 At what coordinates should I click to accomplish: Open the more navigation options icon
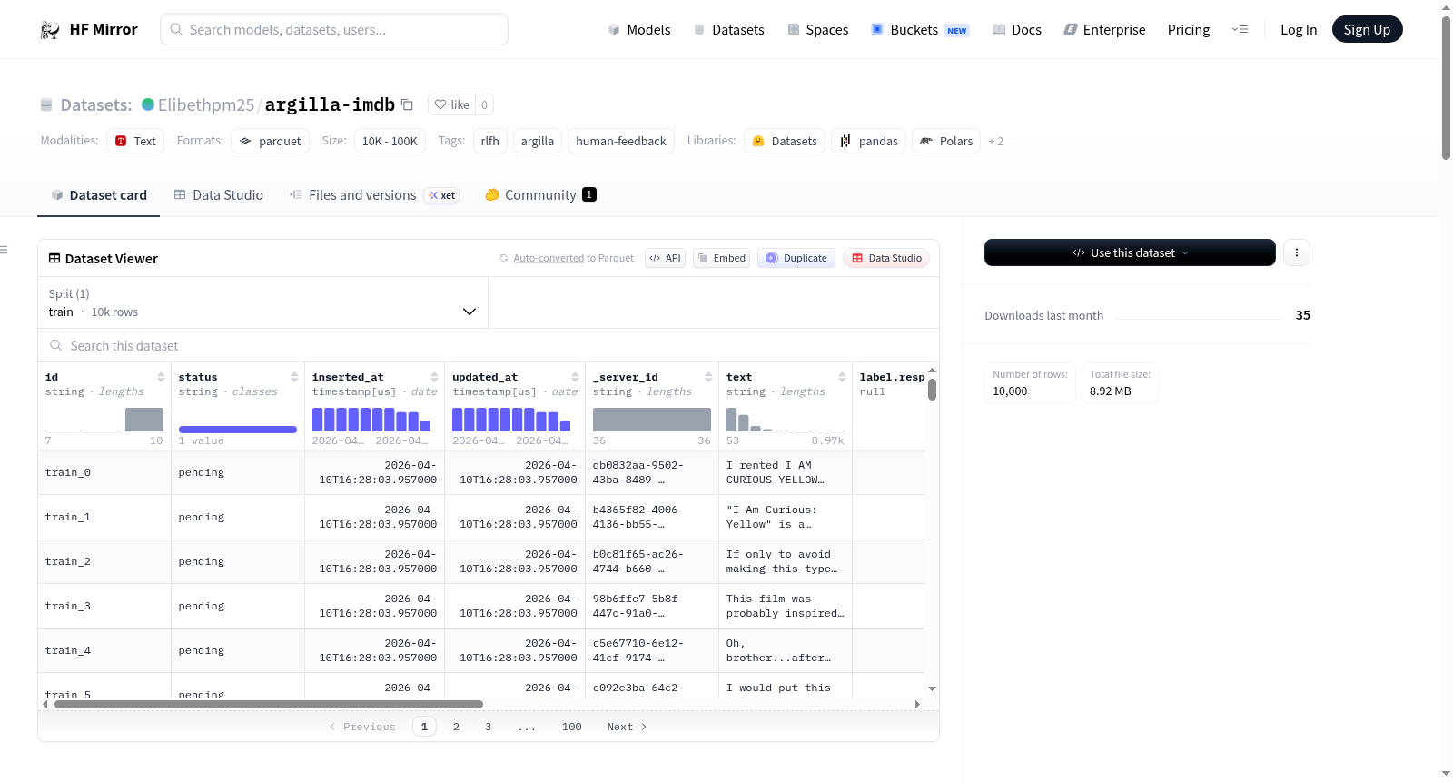(1240, 30)
